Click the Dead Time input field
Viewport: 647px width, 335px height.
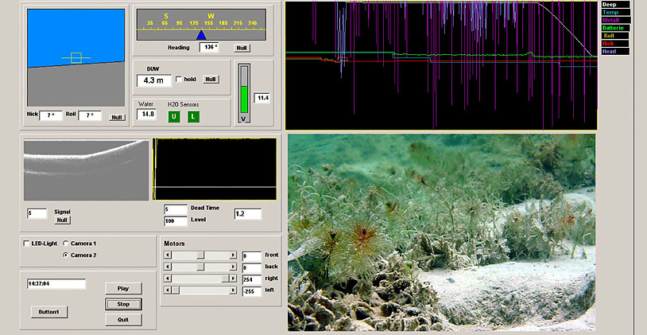pos(175,209)
